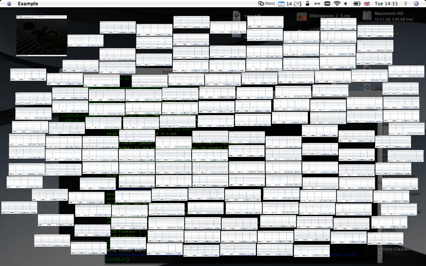Click the memory chip status icon
426x266 pixels.
tap(327, 4)
